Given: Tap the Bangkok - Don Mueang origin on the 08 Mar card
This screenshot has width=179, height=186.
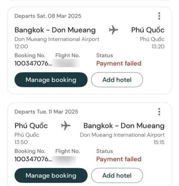Looking at the screenshot, I should click(x=55, y=30).
